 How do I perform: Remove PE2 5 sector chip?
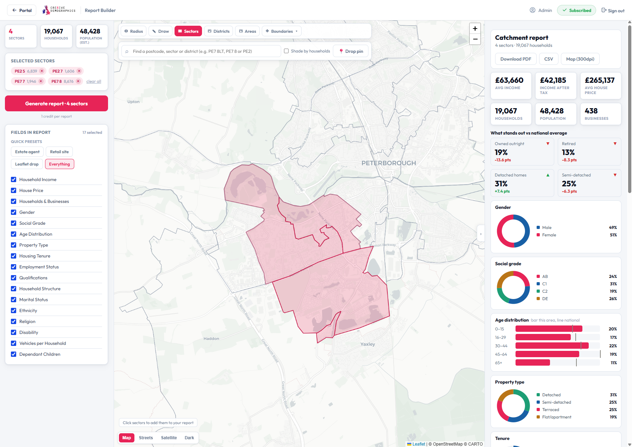click(42, 71)
